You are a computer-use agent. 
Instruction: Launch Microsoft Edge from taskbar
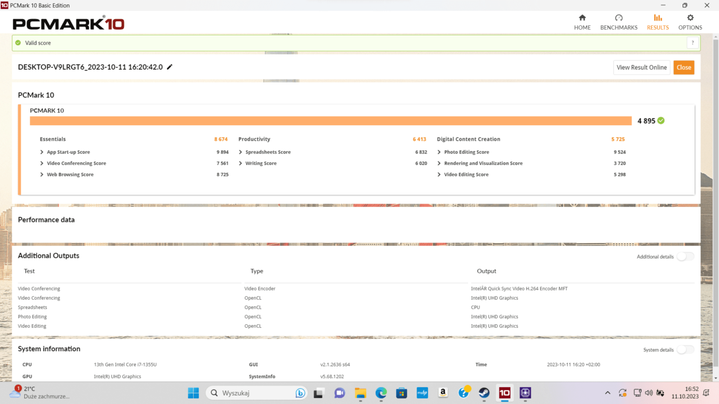click(x=381, y=393)
